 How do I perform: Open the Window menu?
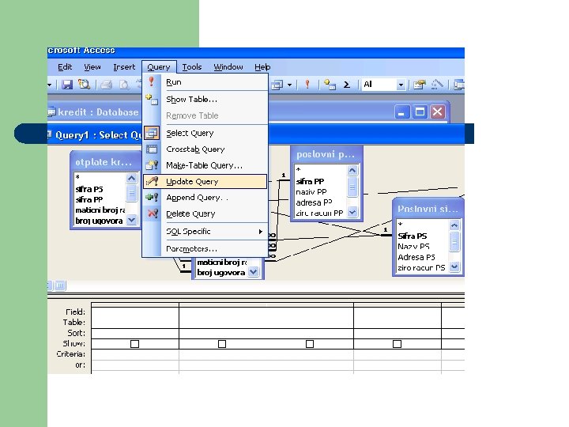[228, 67]
